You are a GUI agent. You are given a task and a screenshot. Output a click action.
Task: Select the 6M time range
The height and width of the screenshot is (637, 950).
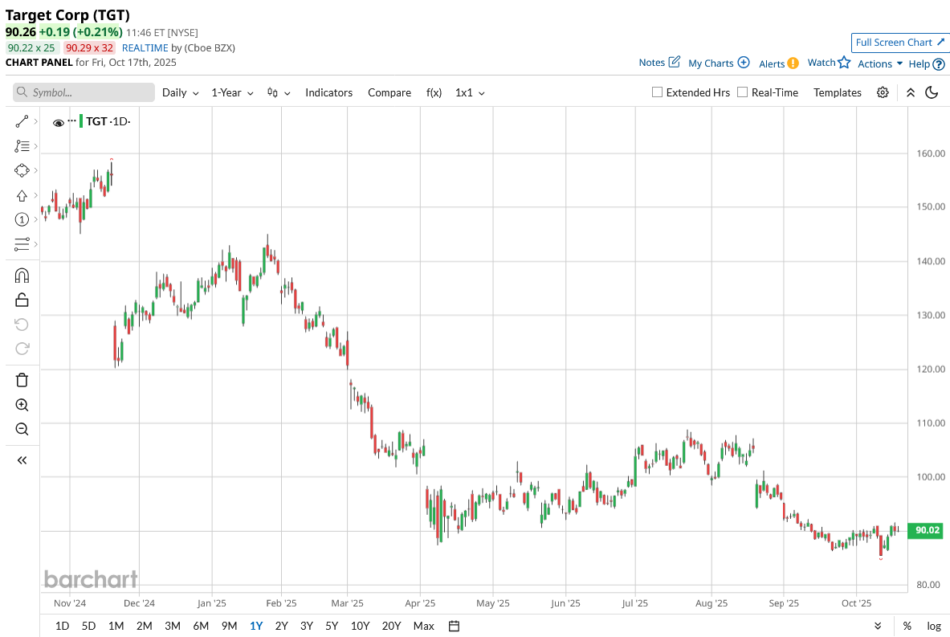(201, 626)
